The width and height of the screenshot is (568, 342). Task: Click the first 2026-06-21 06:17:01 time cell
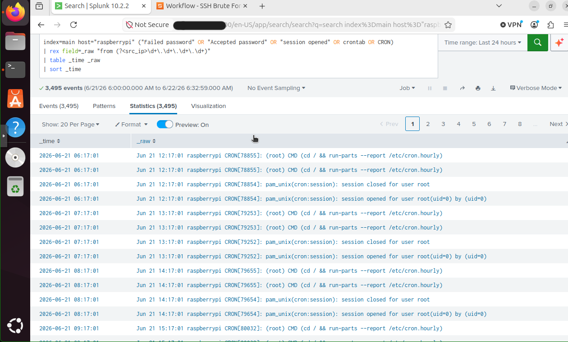click(x=69, y=156)
